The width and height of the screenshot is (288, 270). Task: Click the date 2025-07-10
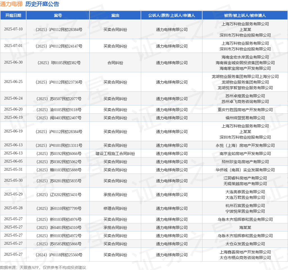point(13,29)
